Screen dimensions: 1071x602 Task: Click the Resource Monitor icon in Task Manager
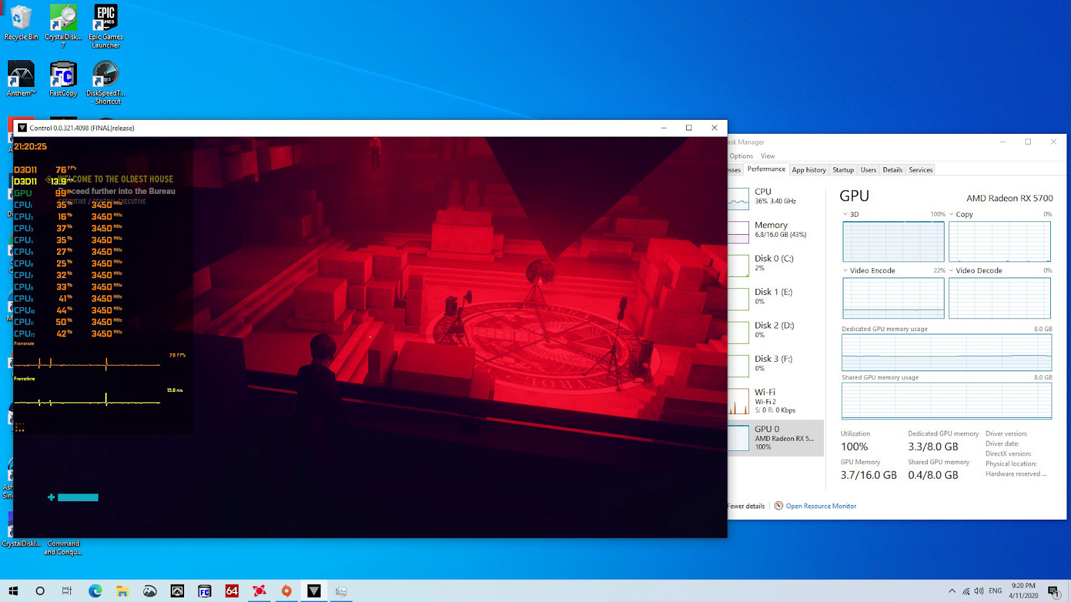point(778,506)
